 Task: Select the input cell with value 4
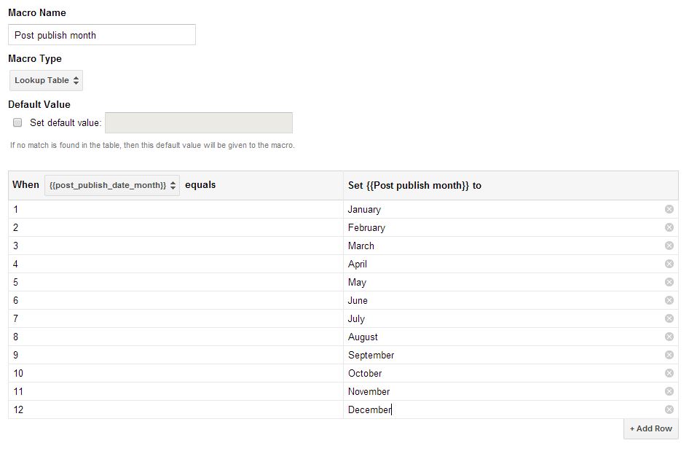176,264
